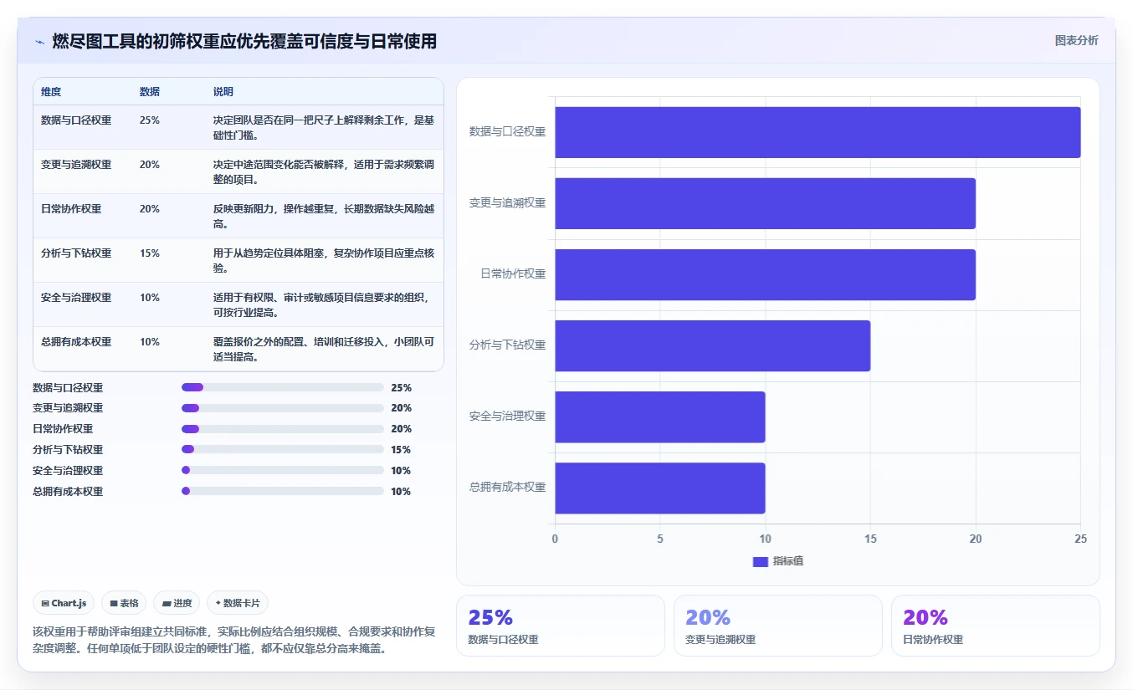Click the 15% value beside the progress bar
Viewport: 1133px width, 690px height.
click(401, 450)
